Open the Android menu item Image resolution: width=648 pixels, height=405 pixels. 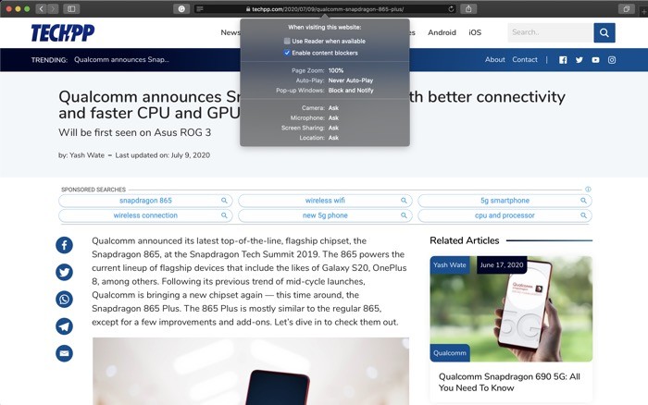442,32
